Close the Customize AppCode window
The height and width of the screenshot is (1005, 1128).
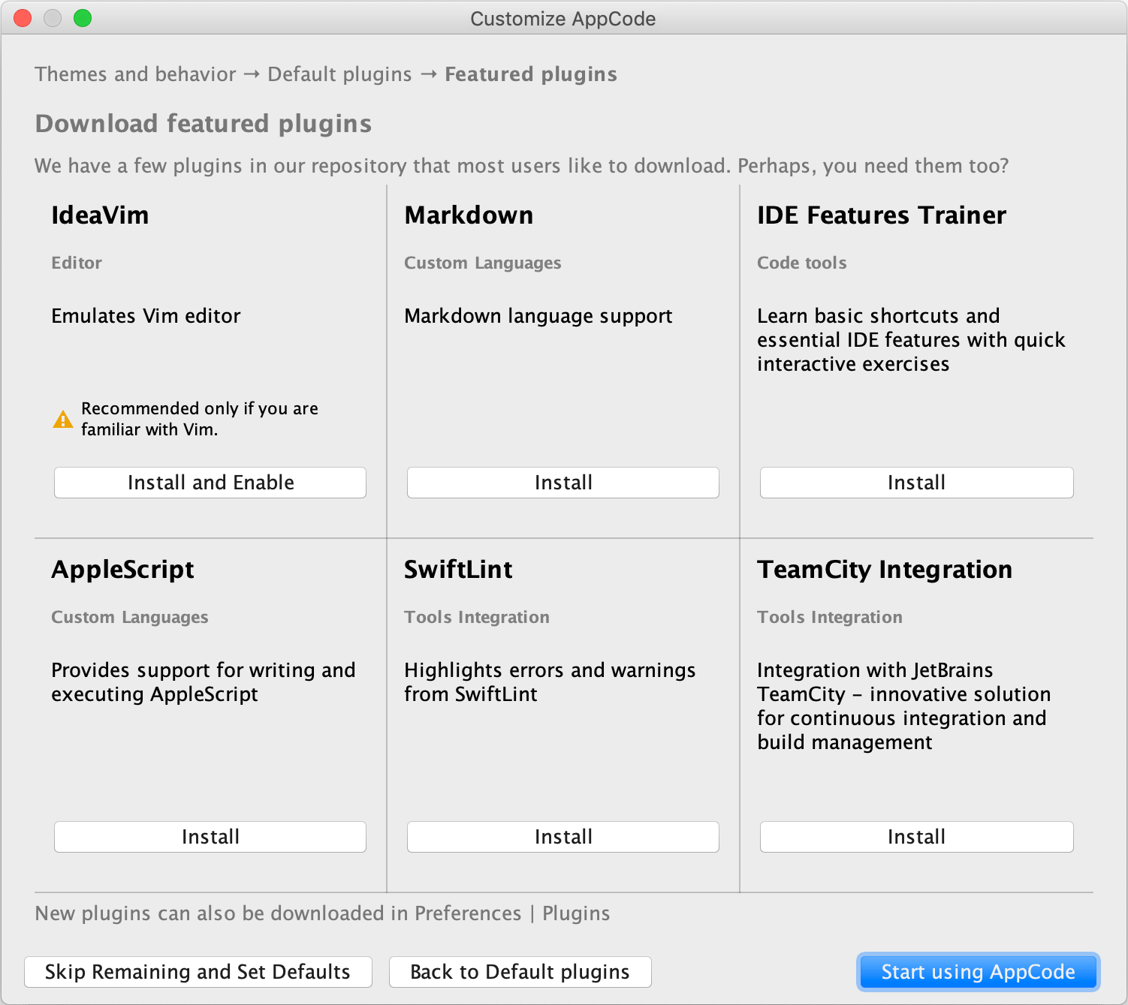coord(23,19)
